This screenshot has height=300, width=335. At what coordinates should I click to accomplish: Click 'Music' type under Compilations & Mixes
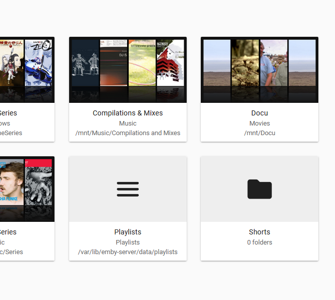(128, 124)
